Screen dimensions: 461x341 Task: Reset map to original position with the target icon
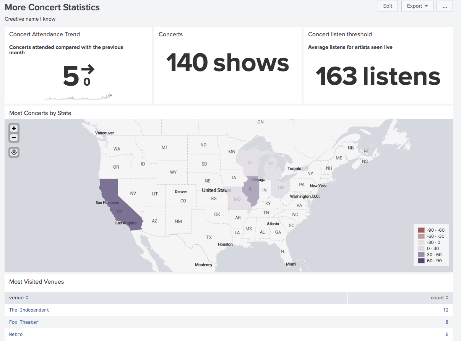point(14,153)
